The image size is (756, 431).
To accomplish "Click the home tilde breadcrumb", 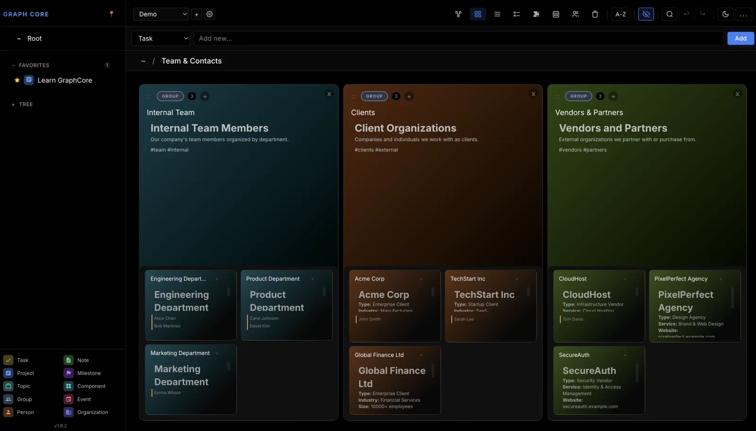I will [143, 61].
